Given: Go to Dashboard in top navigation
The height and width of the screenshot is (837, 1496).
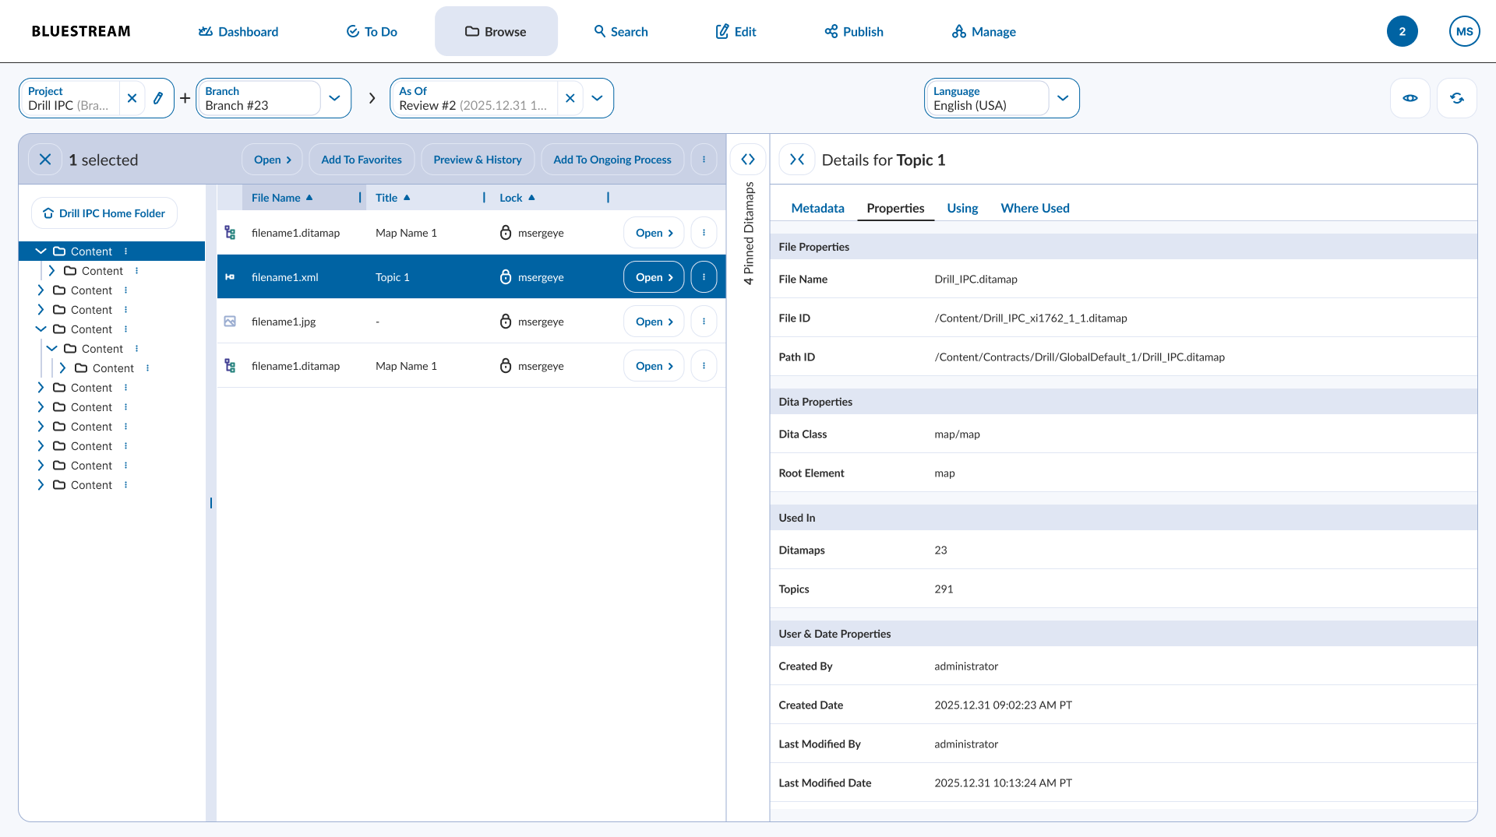Looking at the screenshot, I should tap(238, 31).
